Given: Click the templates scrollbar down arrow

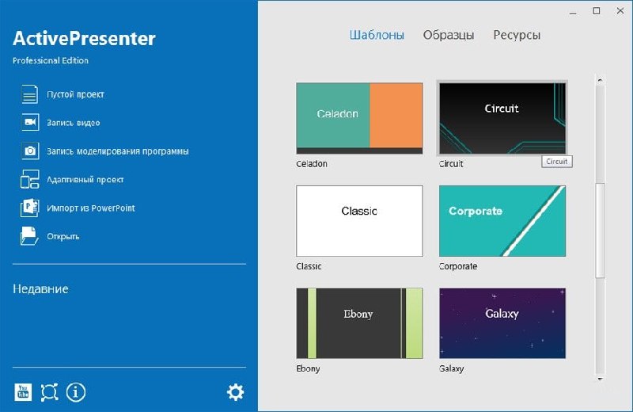Looking at the screenshot, I should [600, 379].
